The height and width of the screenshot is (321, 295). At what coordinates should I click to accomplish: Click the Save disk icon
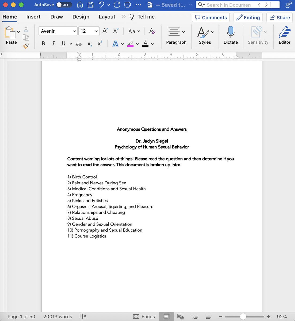(91, 5)
